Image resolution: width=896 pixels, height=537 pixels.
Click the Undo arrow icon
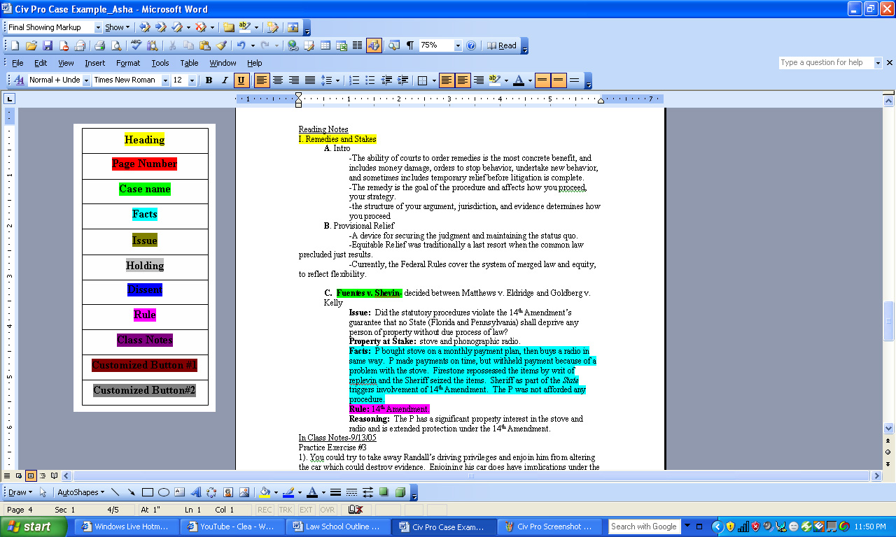point(241,45)
